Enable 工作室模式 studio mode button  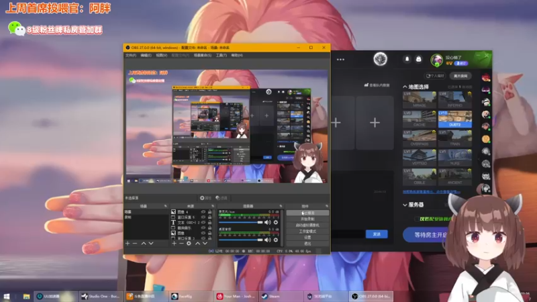coord(307,232)
